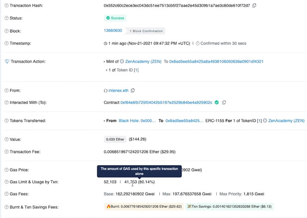Click help icon beside Timestamp label

coord(6,43)
